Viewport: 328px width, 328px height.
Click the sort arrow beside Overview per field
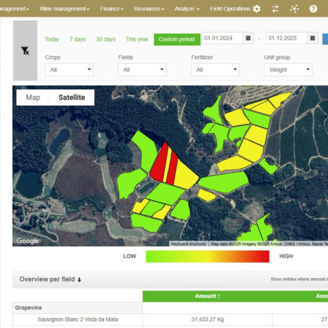tap(79, 280)
